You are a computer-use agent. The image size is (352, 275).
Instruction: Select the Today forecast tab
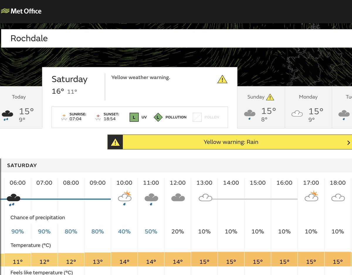coord(21,107)
